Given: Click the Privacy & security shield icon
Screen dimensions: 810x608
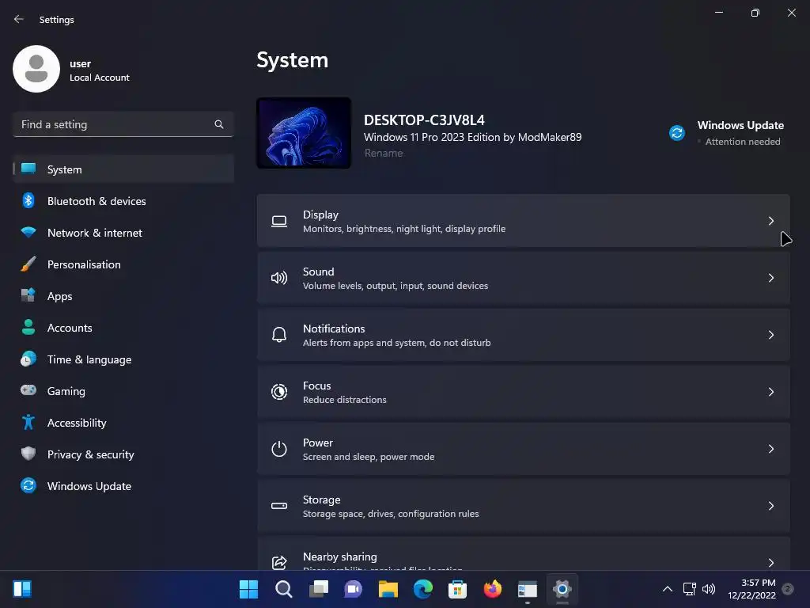Looking at the screenshot, I should pos(28,454).
